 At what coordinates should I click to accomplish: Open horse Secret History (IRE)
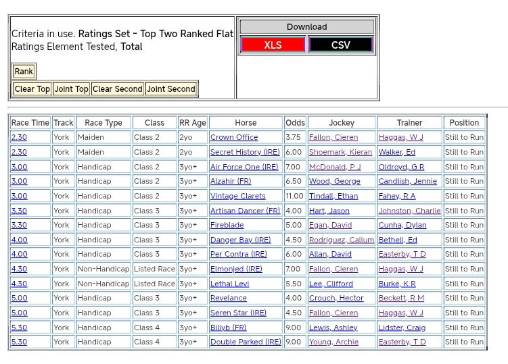(245, 153)
